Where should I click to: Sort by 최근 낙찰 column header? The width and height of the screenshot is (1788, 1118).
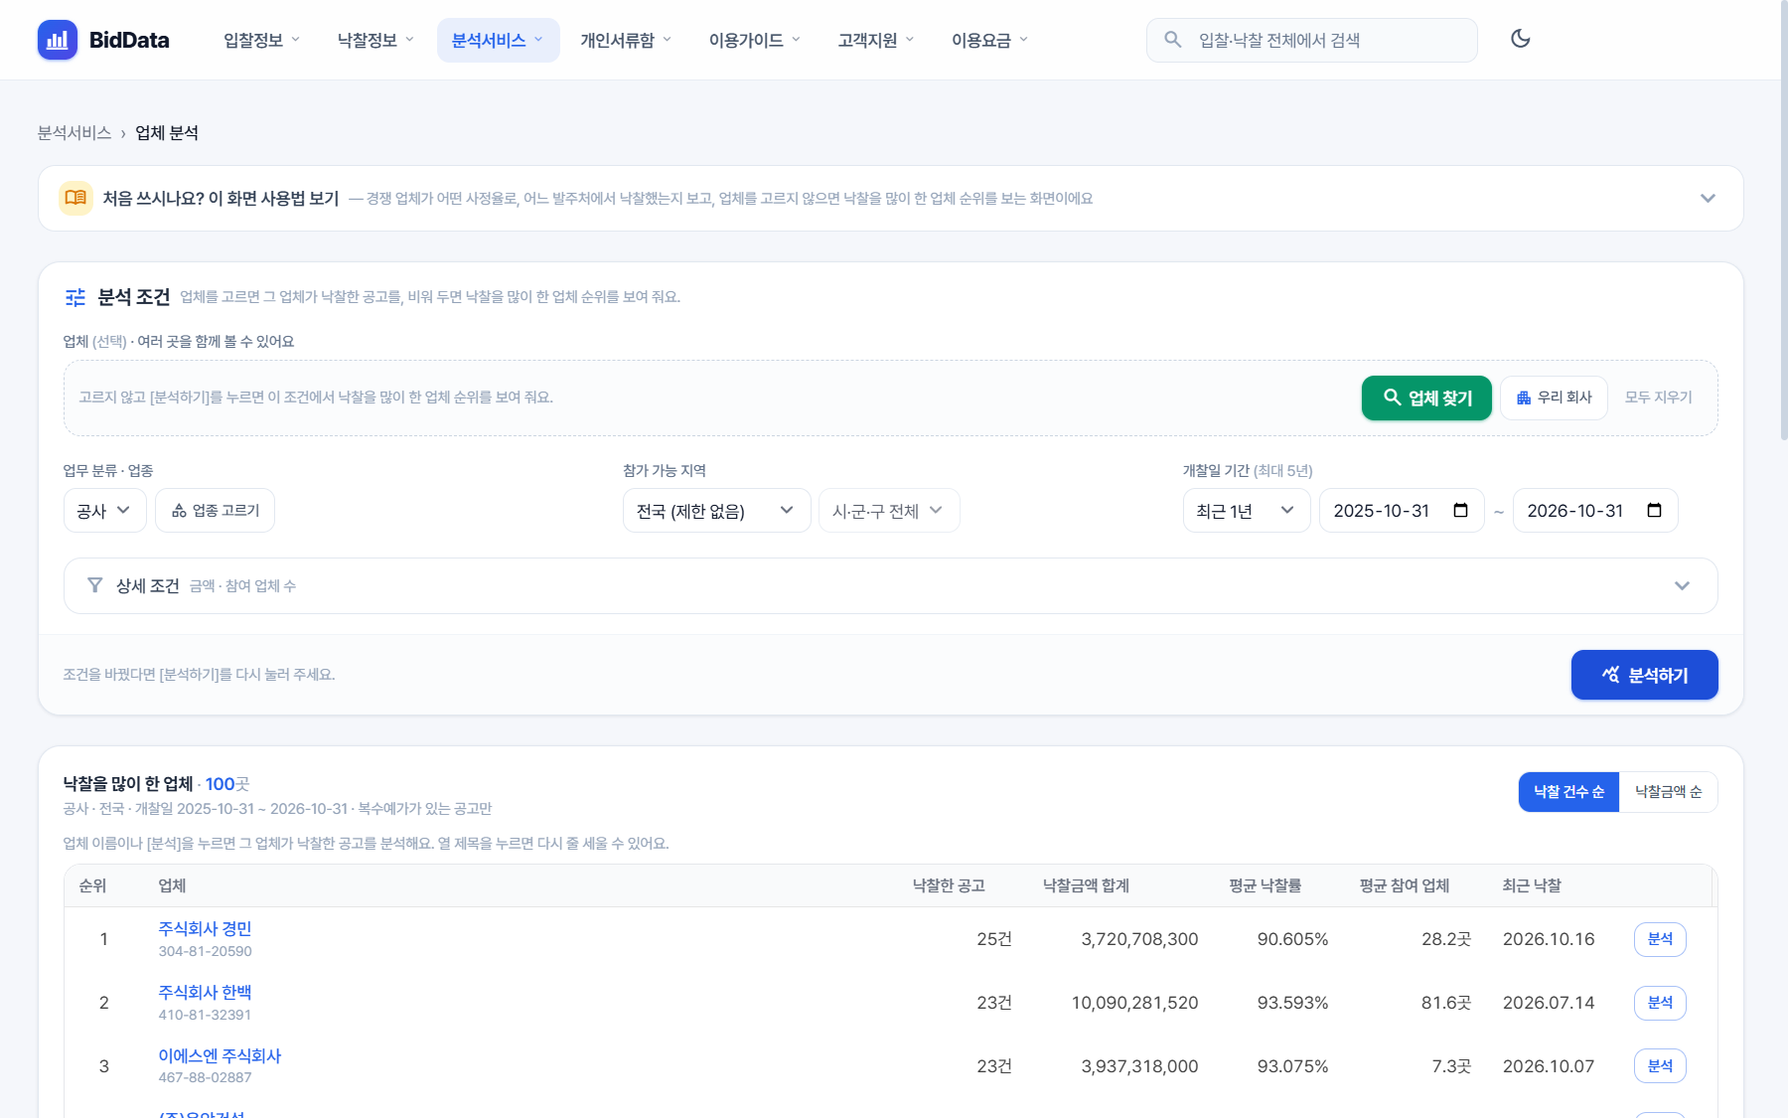click(1532, 885)
